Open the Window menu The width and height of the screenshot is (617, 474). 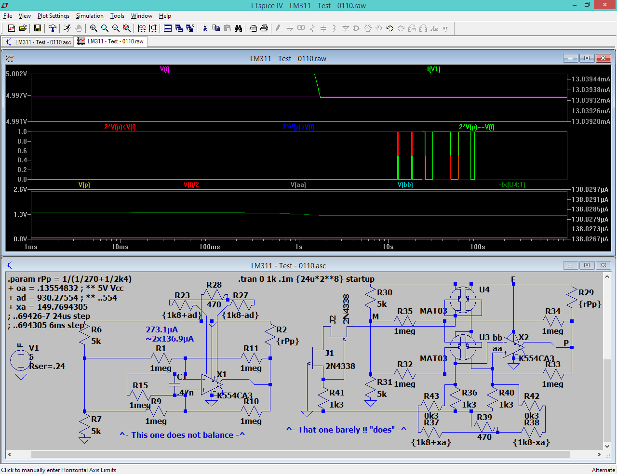[x=142, y=16]
